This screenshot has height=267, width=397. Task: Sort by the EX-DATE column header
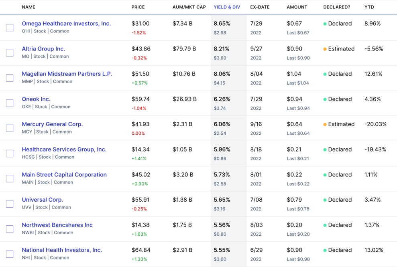[x=260, y=7]
